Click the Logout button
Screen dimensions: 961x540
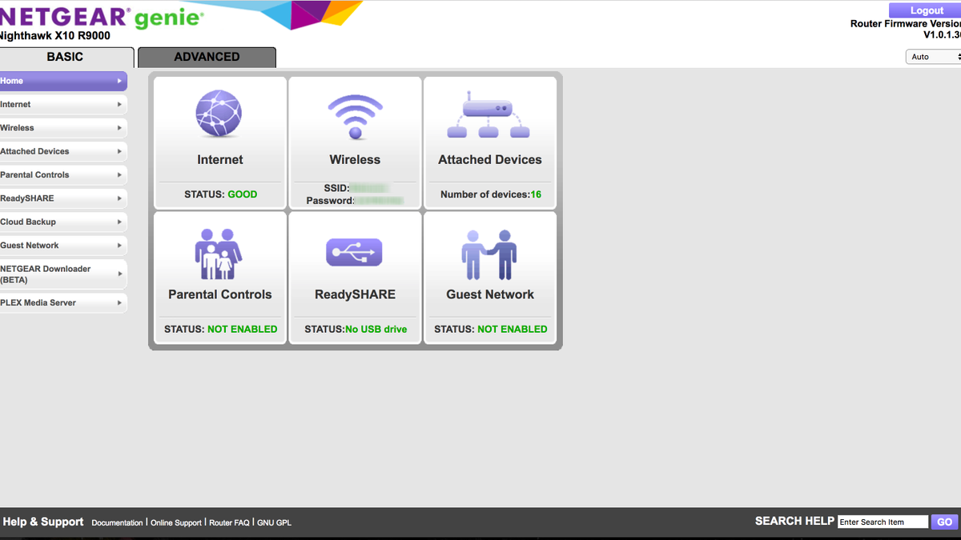pyautogui.click(x=925, y=10)
